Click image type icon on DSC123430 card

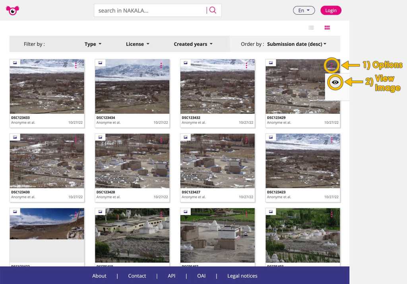pyautogui.click(x=15, y=137)
